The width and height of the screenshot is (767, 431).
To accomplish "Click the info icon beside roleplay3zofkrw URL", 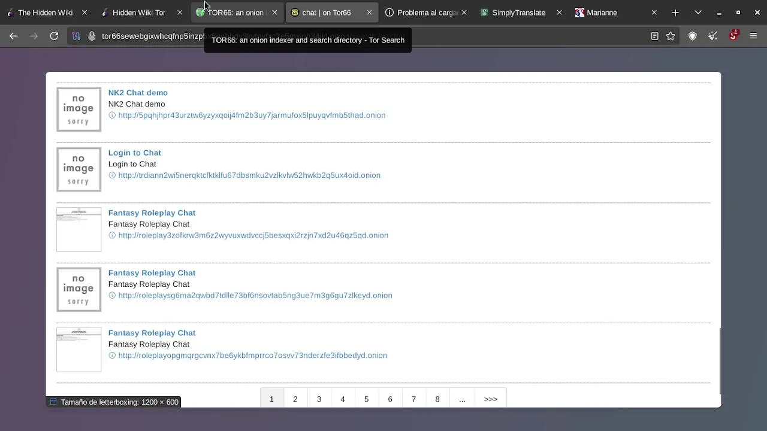I will point(112,235).
